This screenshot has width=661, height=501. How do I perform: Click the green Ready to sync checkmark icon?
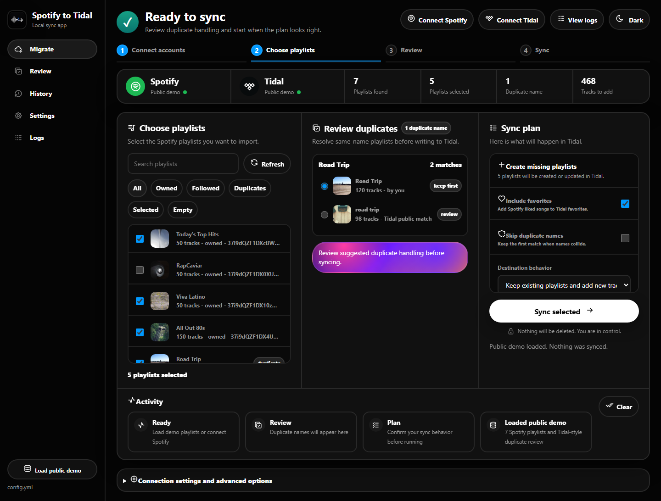coord(128,22)
